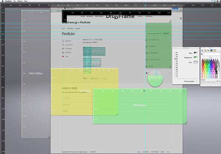Enable the Floating window checkbox
The width and height of the screenshot is (221, 154).
click(197, 81)
